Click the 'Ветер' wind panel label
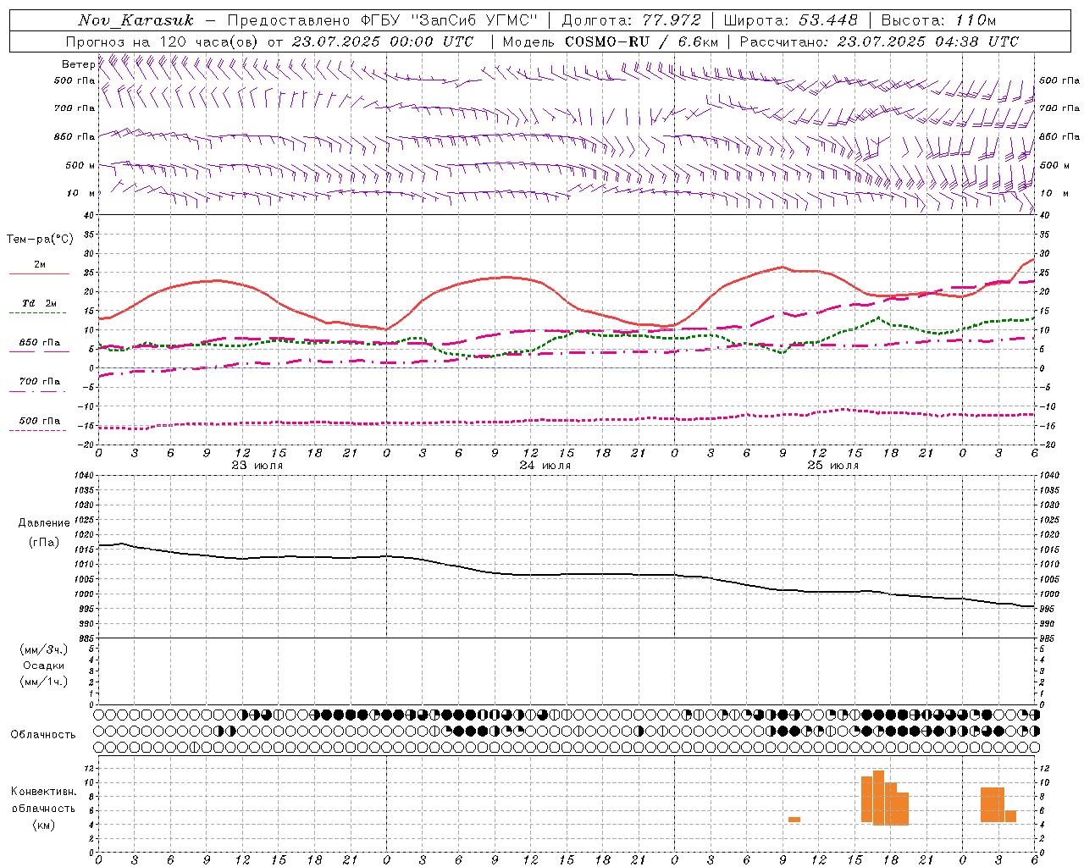 coord(78,64)
